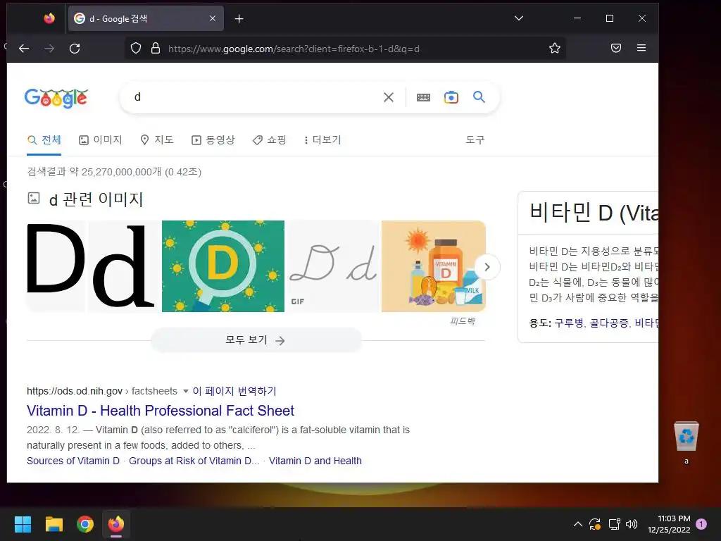Open the notification badge in taskbar
The height and width of the screenshot is (541, 721).
click(x=701, y=524)
